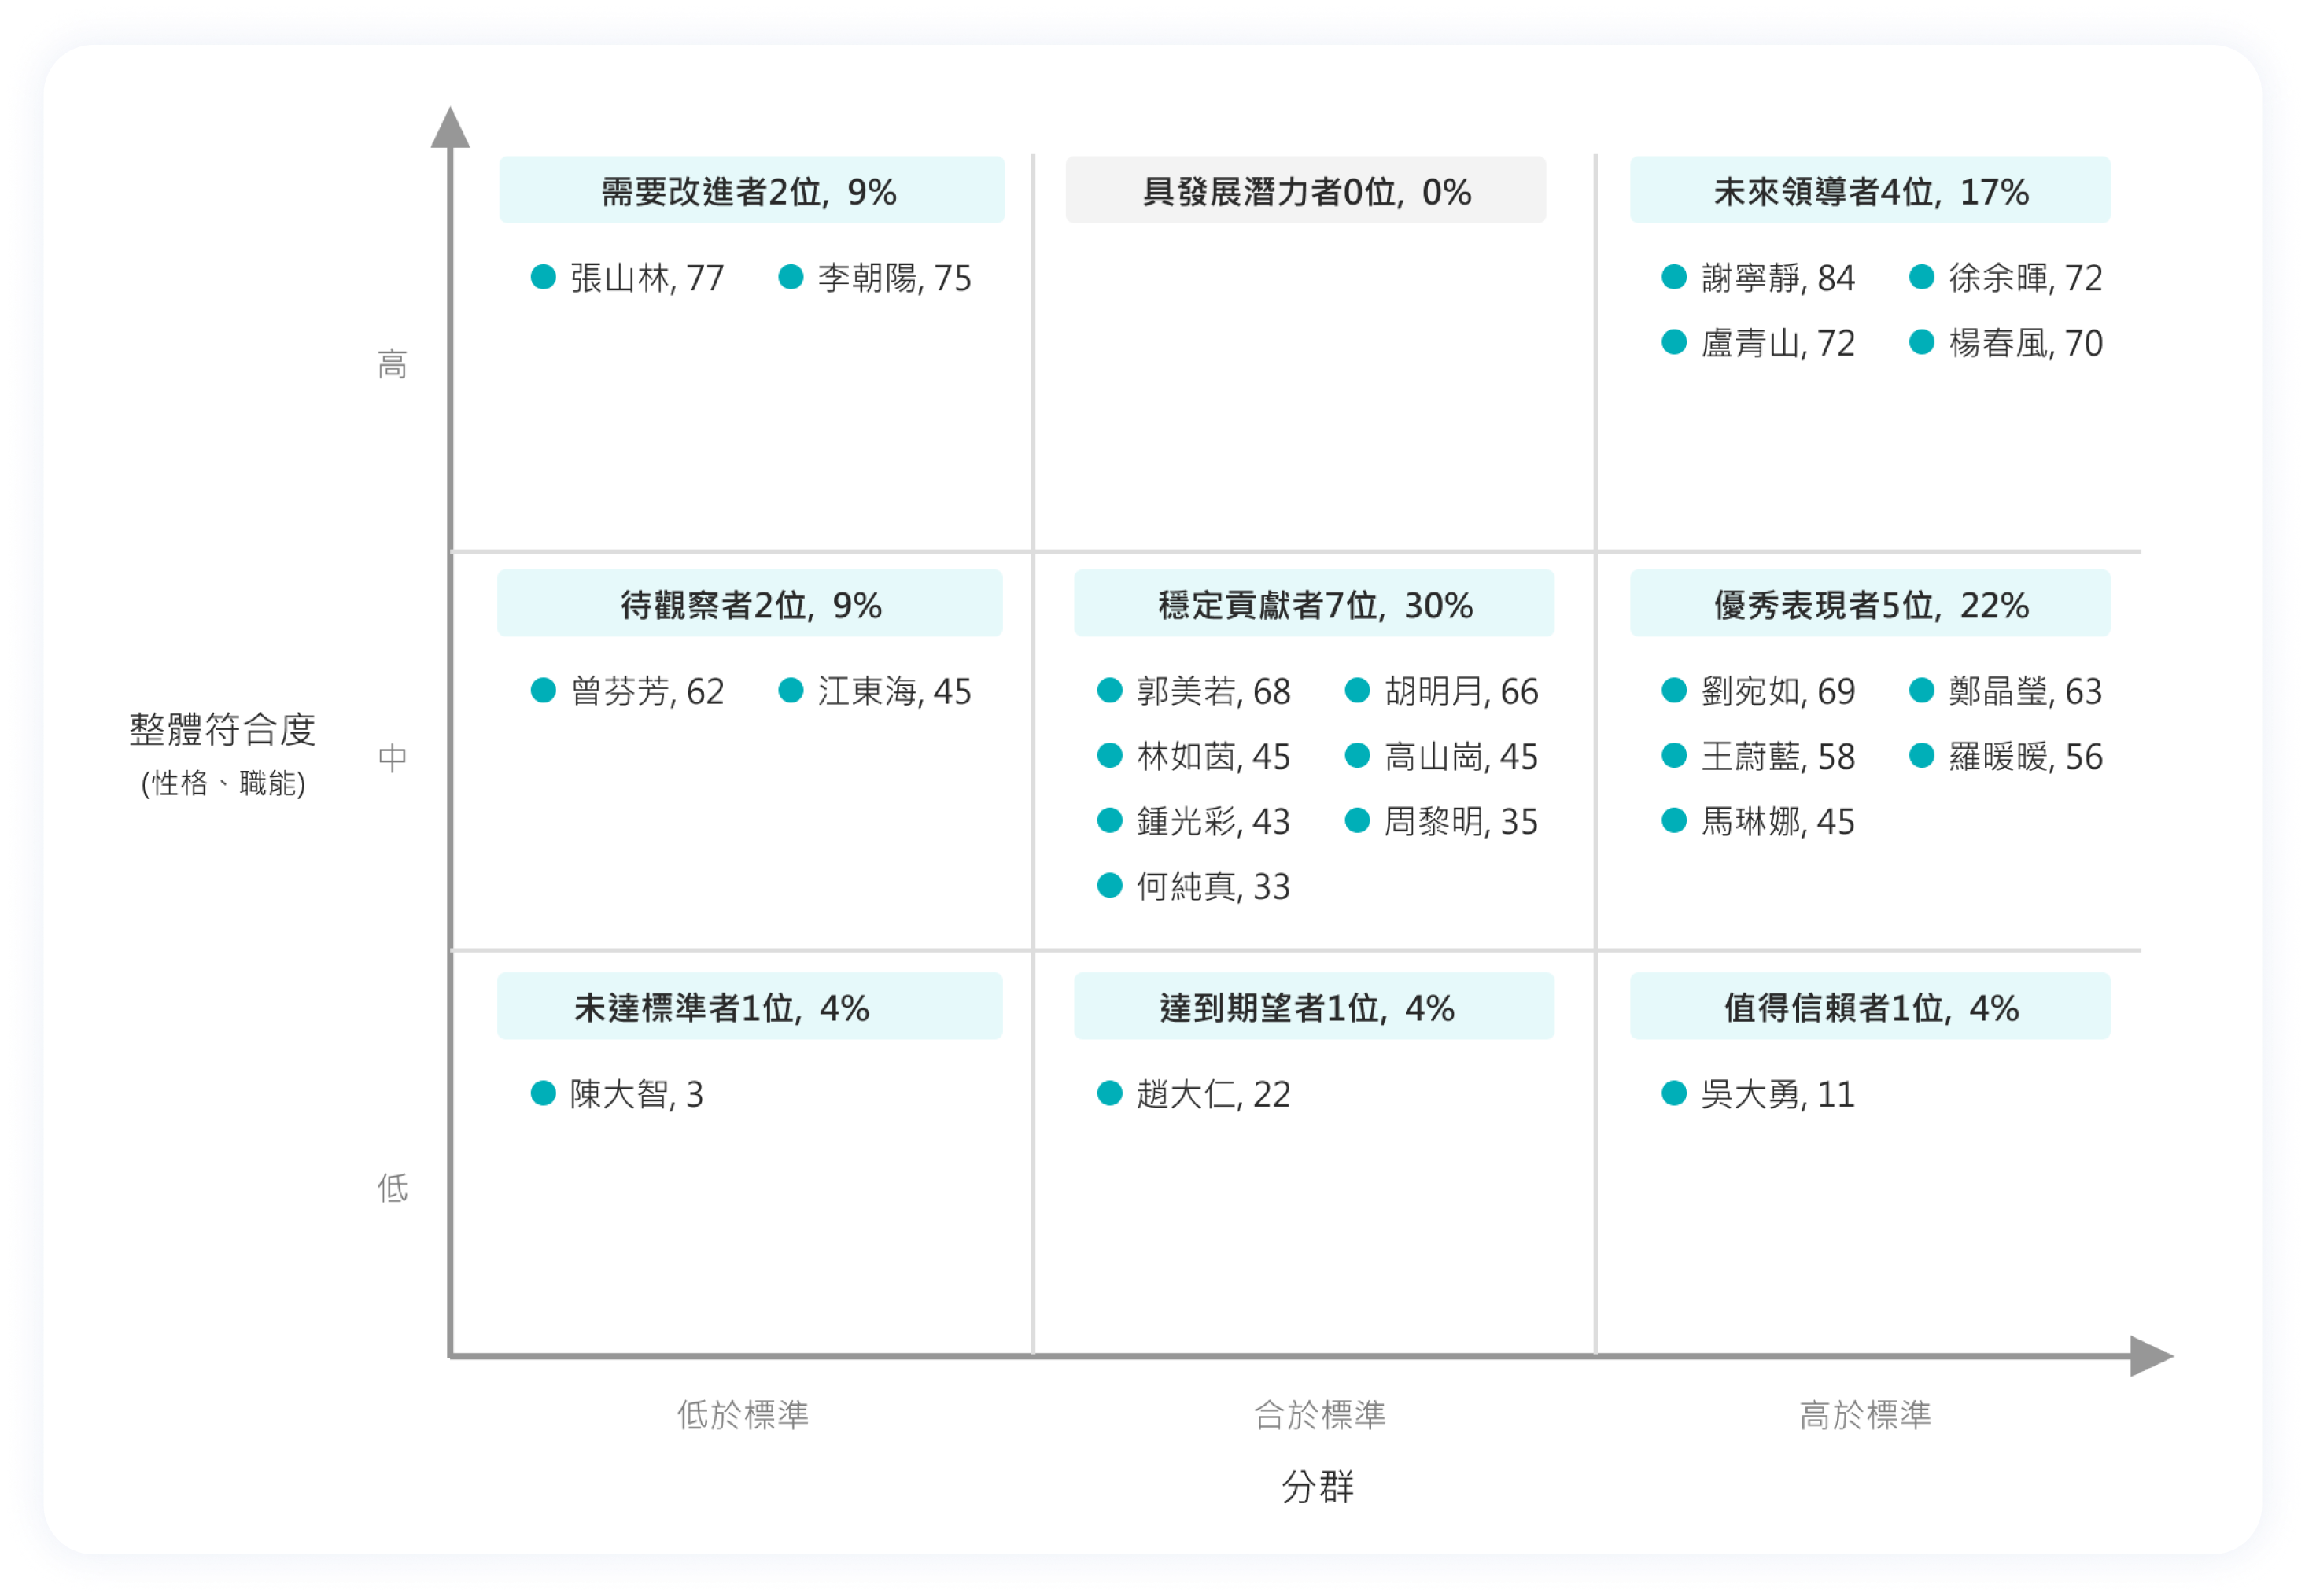Click the dot beside 楊春風, 70
Image resolution: width=2305 pixels, height=1596 pixels.
point(1920,342)
